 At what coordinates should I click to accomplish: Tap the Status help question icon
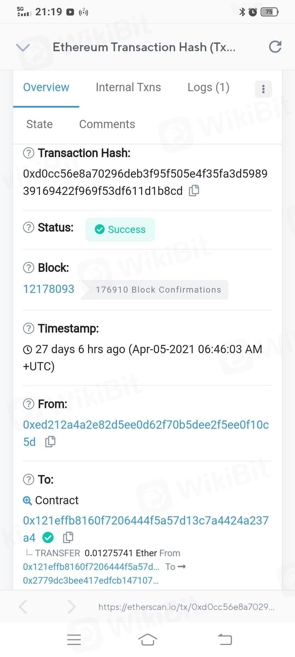(x=29, y=227)
